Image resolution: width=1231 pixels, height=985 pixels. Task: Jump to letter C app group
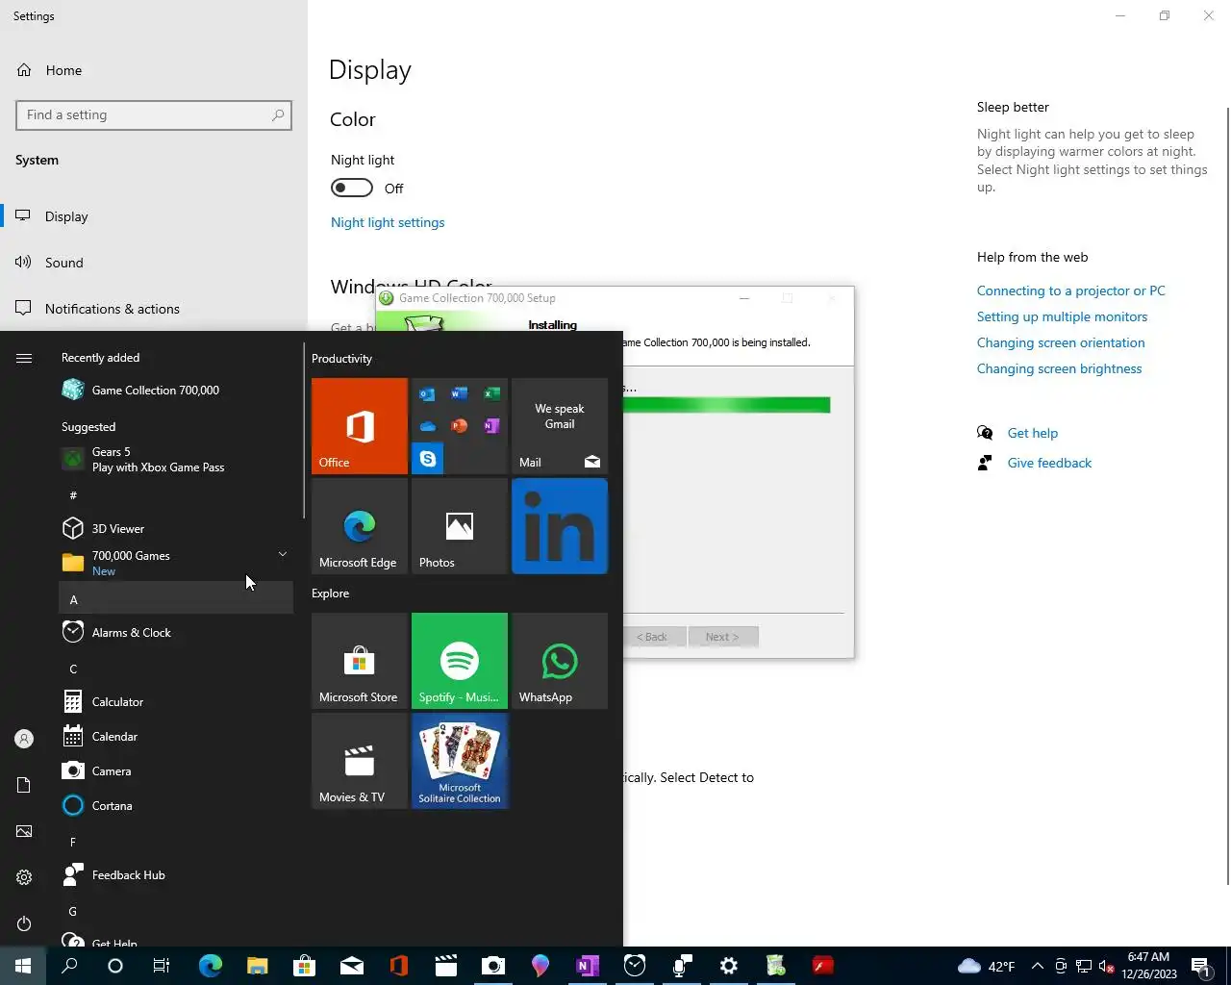pyautogui.click(x=176, y=669)
